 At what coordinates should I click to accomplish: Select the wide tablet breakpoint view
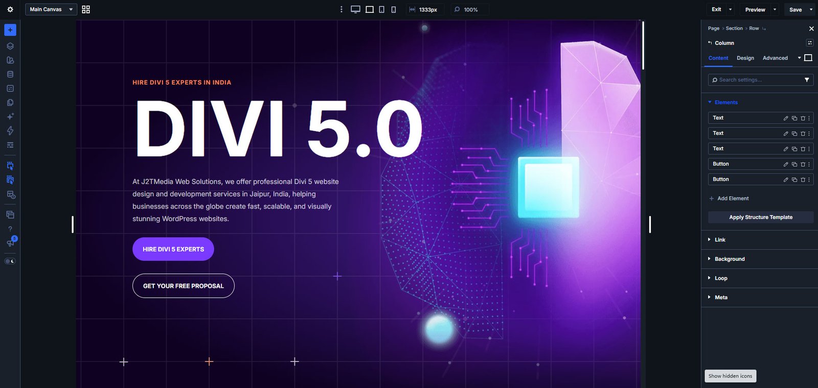pyautogui.click(x=370, y=9)
